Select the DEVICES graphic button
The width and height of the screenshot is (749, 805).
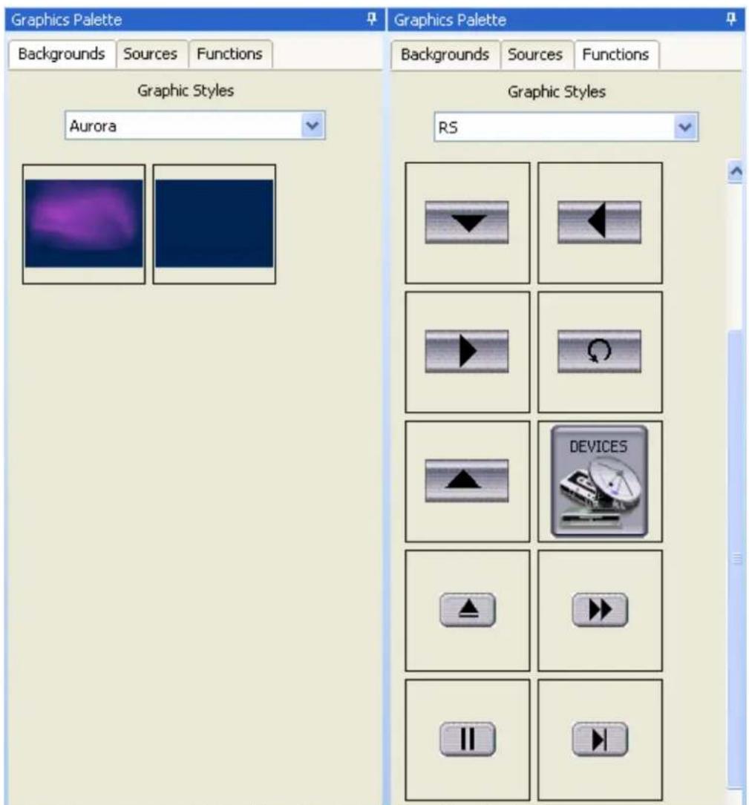[x=600, y=481]
